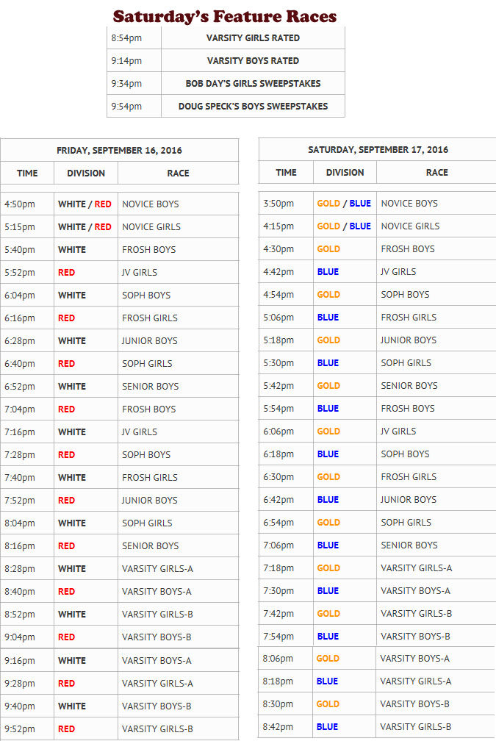Click SENIOR BOYS in Friday 6:52pm row
Screen dimensions: 496x741
click(150, 386)
